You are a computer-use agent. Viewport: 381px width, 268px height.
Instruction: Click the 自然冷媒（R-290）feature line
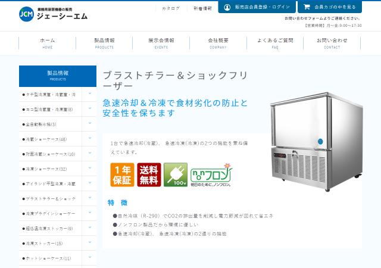(193, 216)
